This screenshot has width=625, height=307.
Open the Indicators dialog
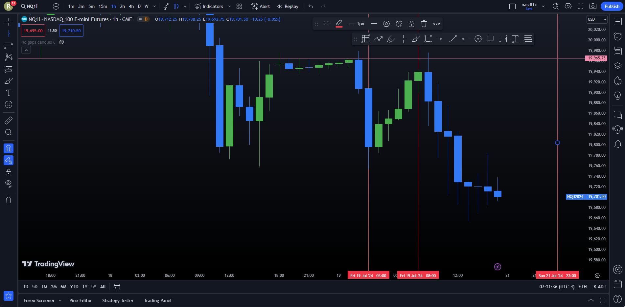209,6
